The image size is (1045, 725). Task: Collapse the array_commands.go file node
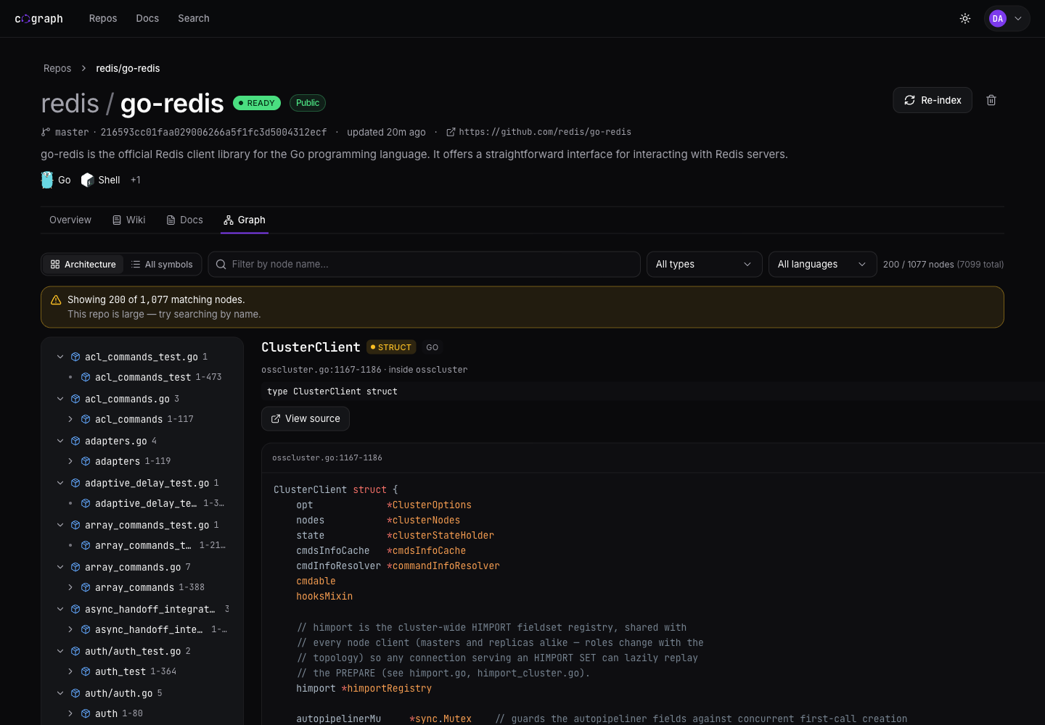pyautogui.click(x=60, y=567)
